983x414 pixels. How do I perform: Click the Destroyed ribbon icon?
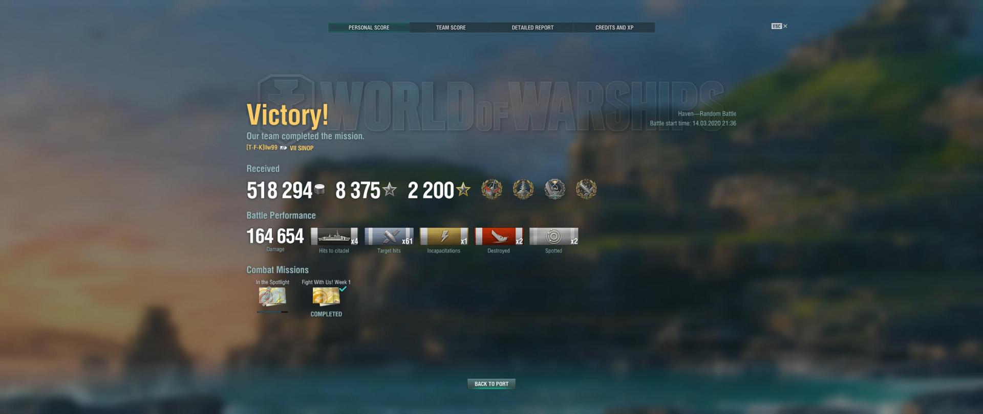click(x=499, y=237)
